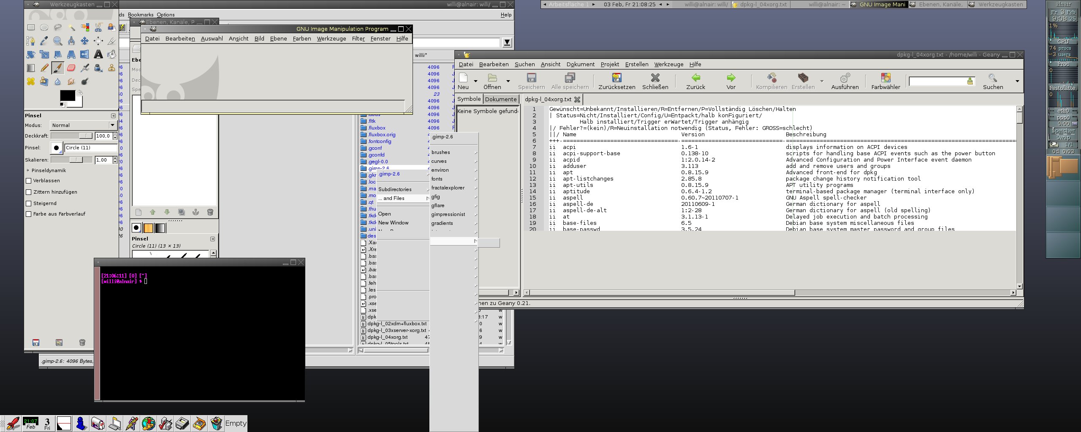Image resolution: width=1081 pixels, height=432 pixels.
Task: Open the Modus Normal dropdown
Action: pos(83,125)
